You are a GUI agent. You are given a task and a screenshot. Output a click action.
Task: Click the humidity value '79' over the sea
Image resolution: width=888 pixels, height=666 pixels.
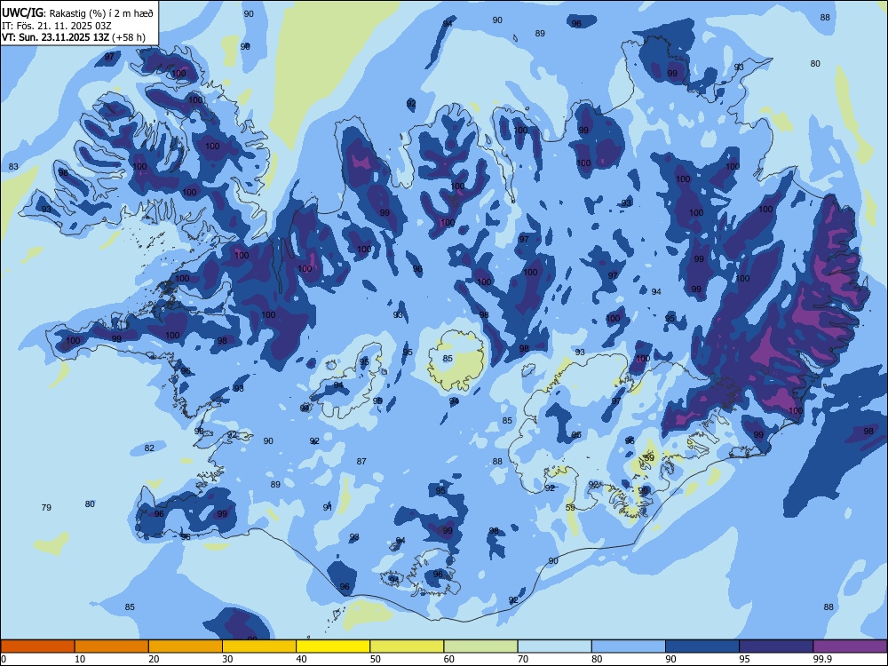point(46,507)
